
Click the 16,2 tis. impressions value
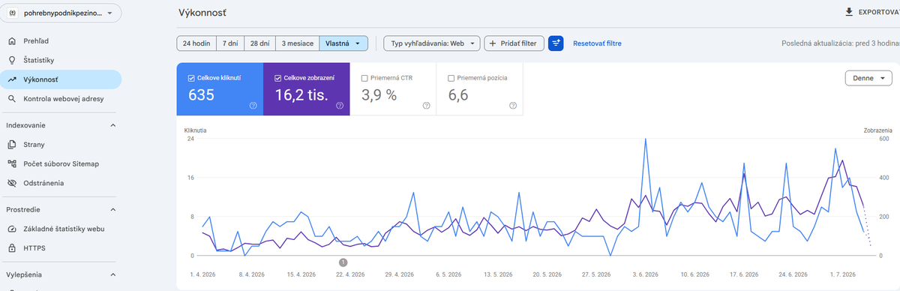tap(301, 95)
